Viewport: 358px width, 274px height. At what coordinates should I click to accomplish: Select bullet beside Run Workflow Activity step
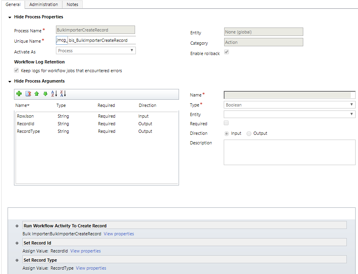click(x=17, y=226)
